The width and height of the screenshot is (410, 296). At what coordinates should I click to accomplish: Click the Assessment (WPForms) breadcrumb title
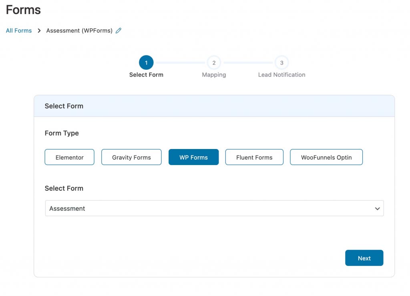pyautogui.click(x=79, y=30)
